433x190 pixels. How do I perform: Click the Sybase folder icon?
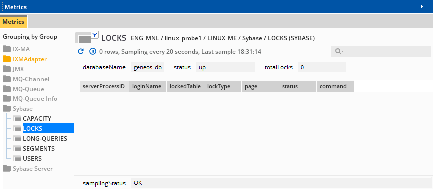click(x=7, y=108)
